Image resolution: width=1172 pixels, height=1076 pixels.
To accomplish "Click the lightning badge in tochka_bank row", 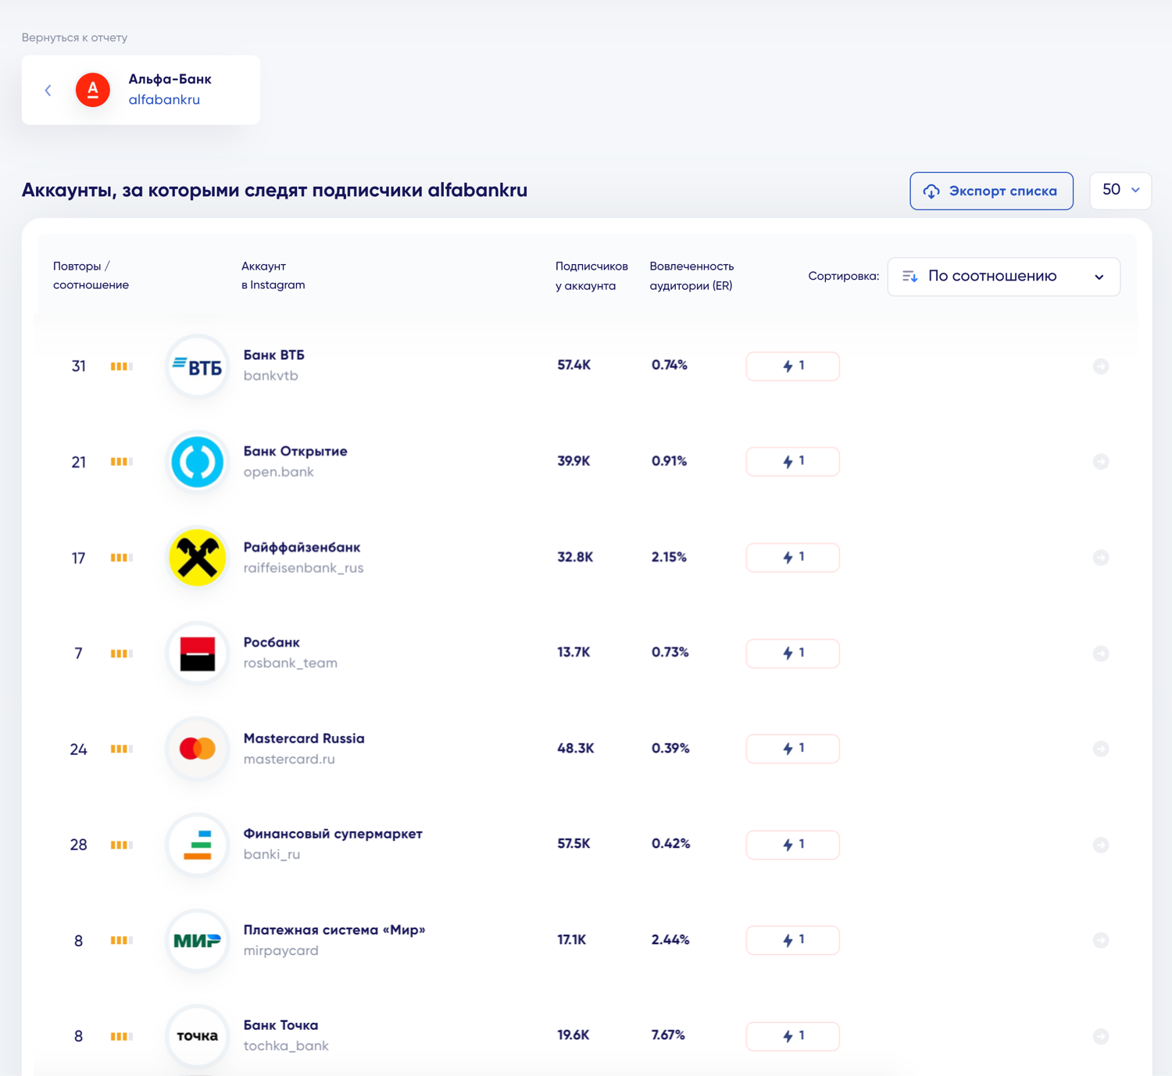I will (x=793, y=1036).
